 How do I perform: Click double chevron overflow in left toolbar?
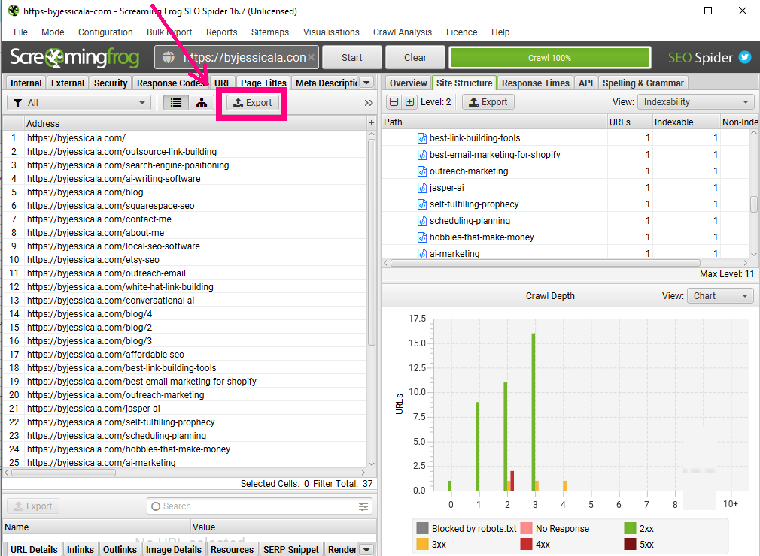pos(369,103)
